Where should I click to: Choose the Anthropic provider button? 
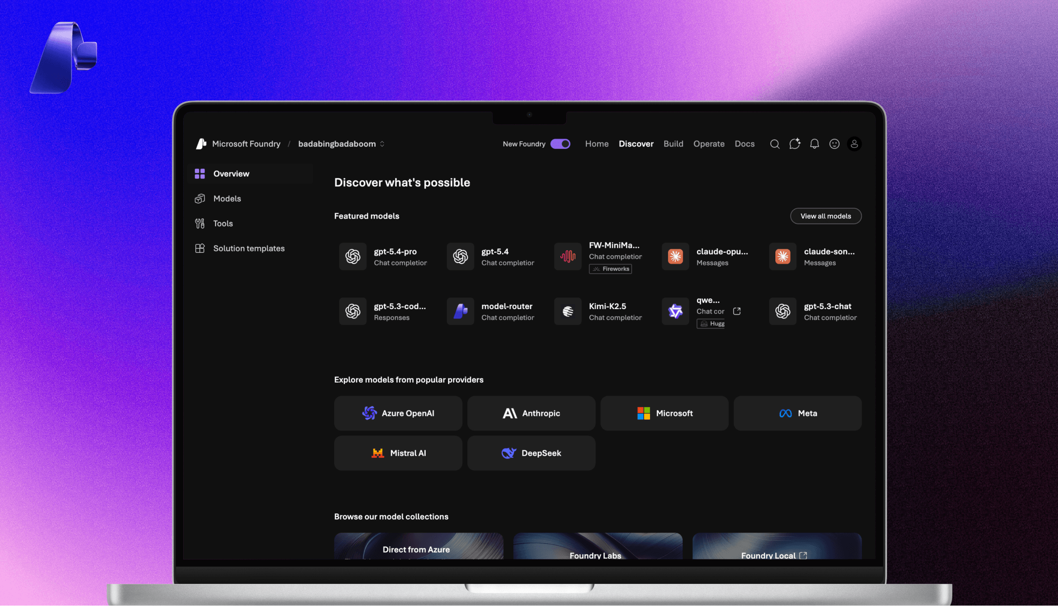point(531,413)
